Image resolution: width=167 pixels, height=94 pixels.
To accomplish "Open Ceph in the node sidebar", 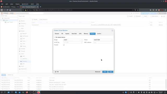I will pyautogui.click(x=22, y=67).
